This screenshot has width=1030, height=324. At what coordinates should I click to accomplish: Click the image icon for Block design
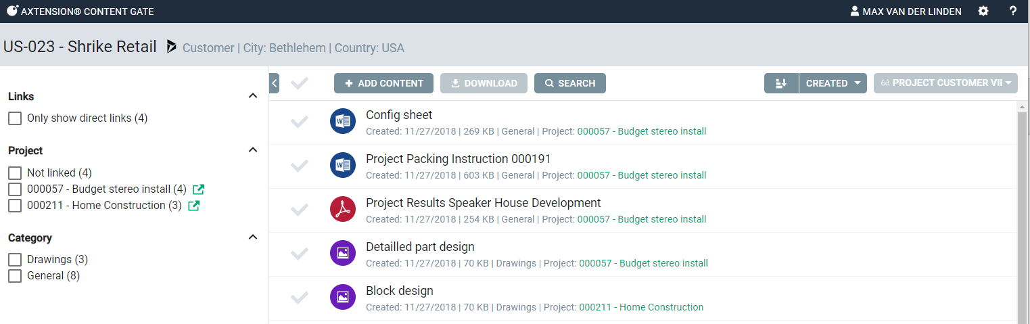[x=343, y=298]
